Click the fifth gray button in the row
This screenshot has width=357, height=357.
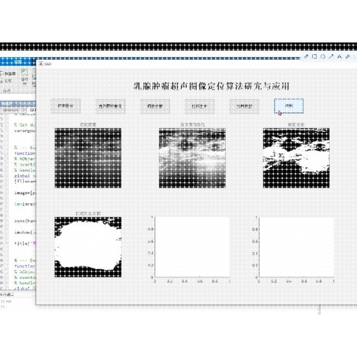(244, 106)
